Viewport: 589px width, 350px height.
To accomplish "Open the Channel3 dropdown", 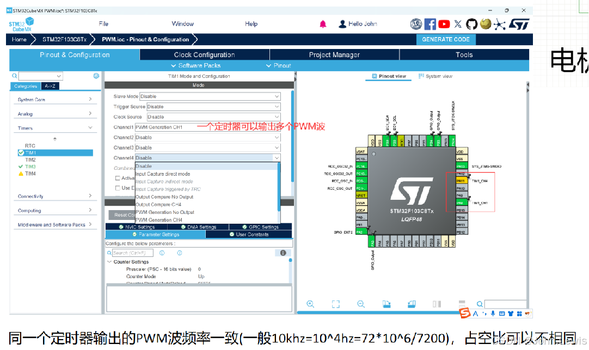I will pyautogui.click(x=208, y=148).
